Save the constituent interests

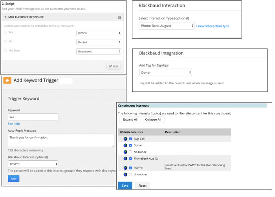(x=125, y=186)
